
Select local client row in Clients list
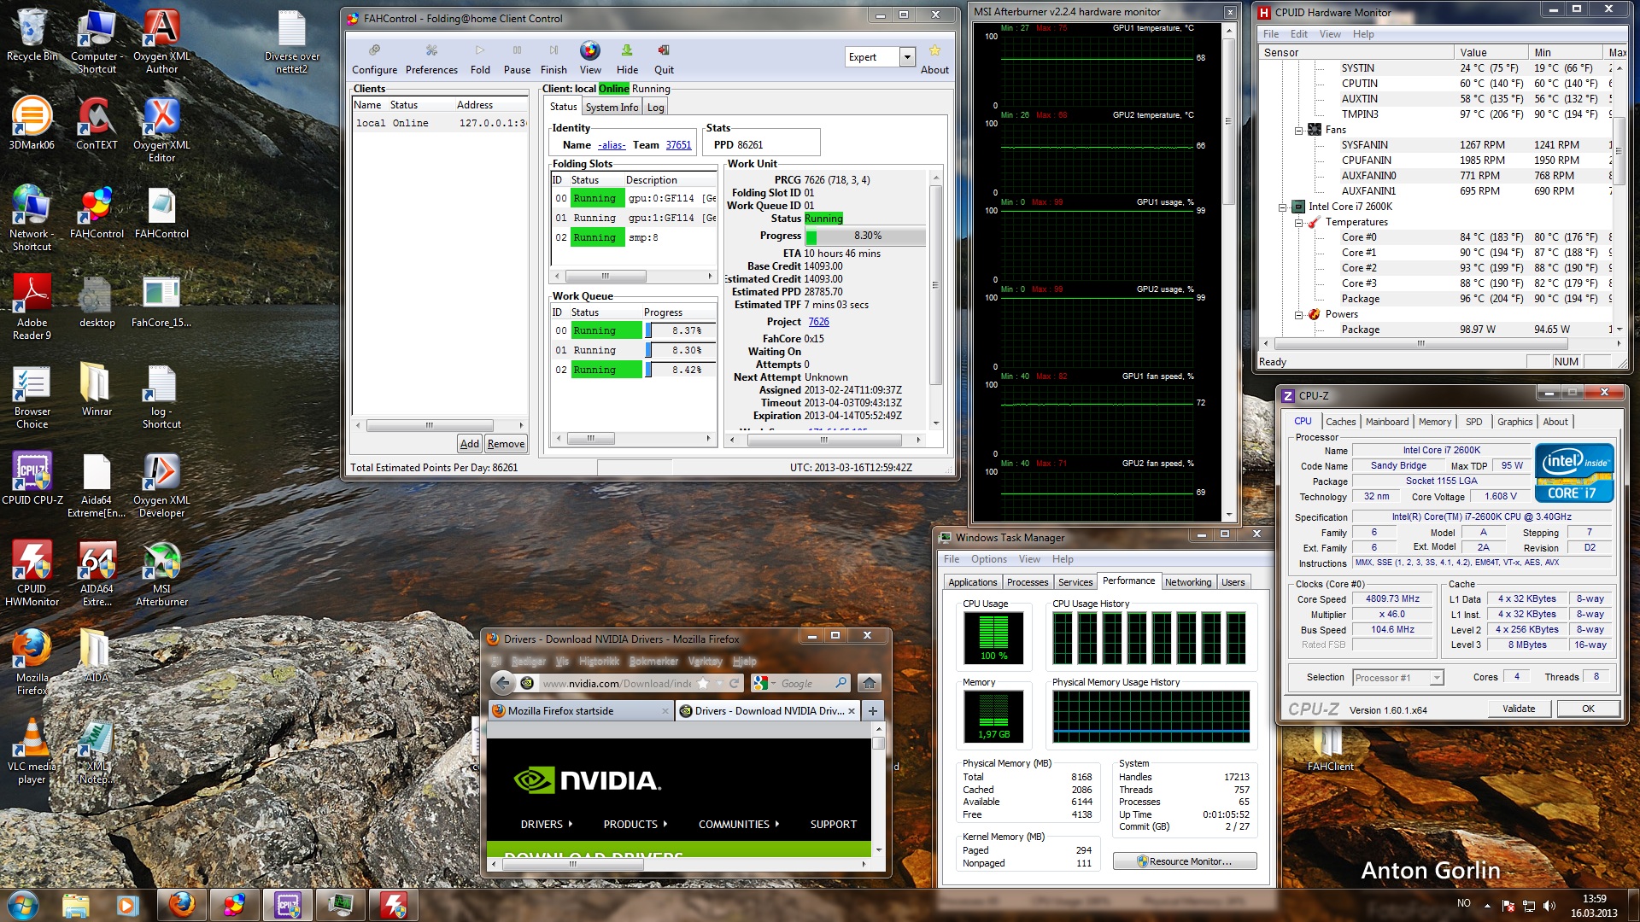point(441,123)
